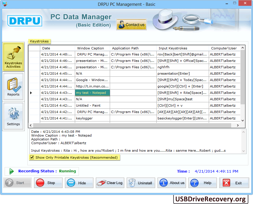Select 'rov[Back]bert[Shift]@gmail...' cell

pyautogui.click(x=183, y=54)
